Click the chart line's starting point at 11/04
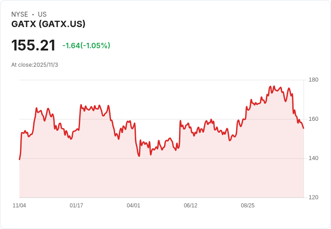Image resolution: width=331 pixels, height=229 pixels. click(19, 160)
